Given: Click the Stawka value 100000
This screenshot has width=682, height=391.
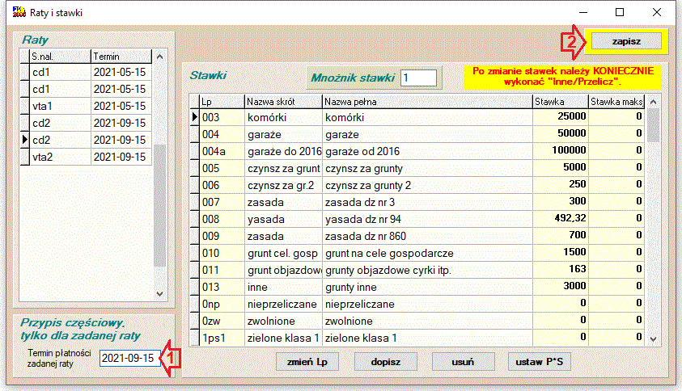Looking at the screenshot, I should click(561, 150).
